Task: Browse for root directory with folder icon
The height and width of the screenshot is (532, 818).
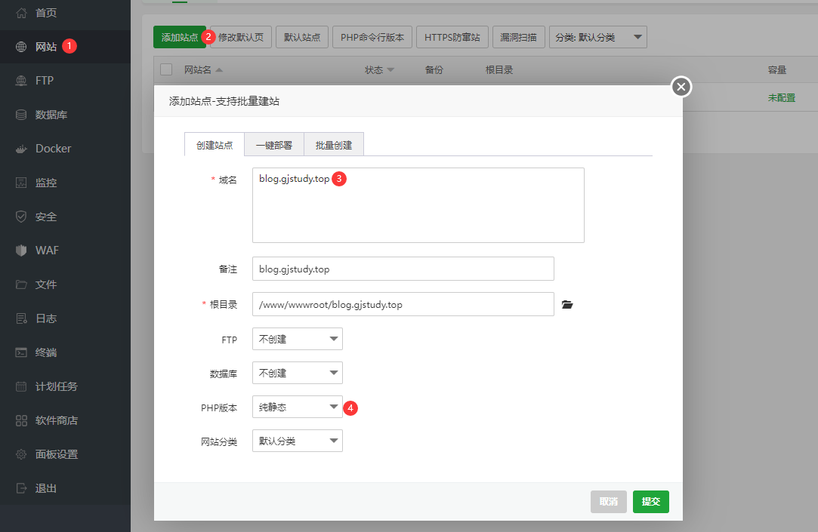Action: click(567, 304)
